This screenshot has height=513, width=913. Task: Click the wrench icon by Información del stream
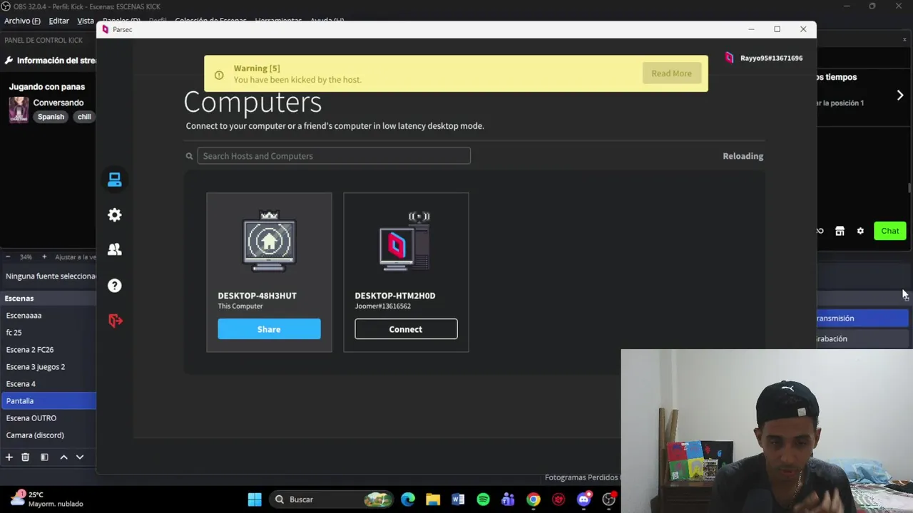pyautogui.click(x=9, y=61)
